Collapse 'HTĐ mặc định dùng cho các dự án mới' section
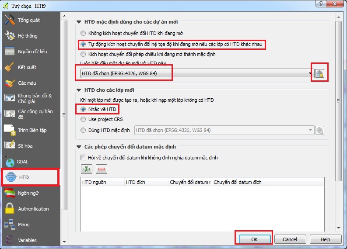347x249 pixels. coord(79,22)
